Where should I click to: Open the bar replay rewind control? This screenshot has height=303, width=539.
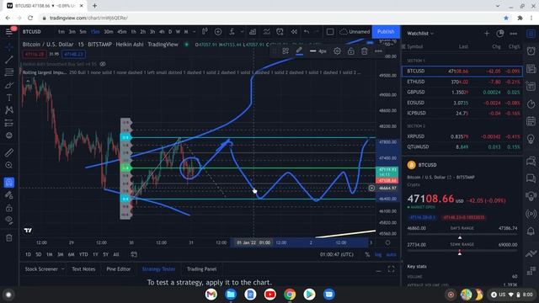(x=294, y=32)
